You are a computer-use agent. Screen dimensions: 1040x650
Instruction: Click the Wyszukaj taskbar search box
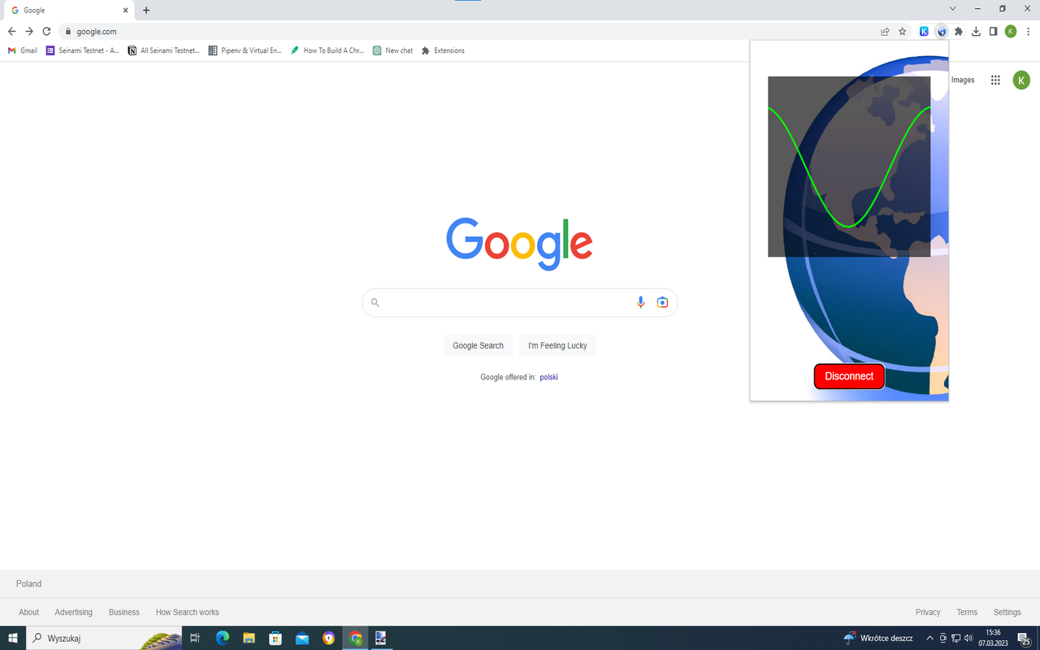tap(104, 638)
